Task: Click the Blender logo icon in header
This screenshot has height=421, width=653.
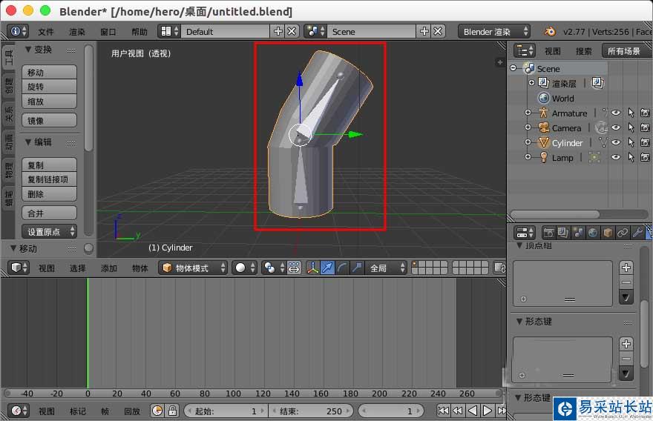Action: [550, 31]
